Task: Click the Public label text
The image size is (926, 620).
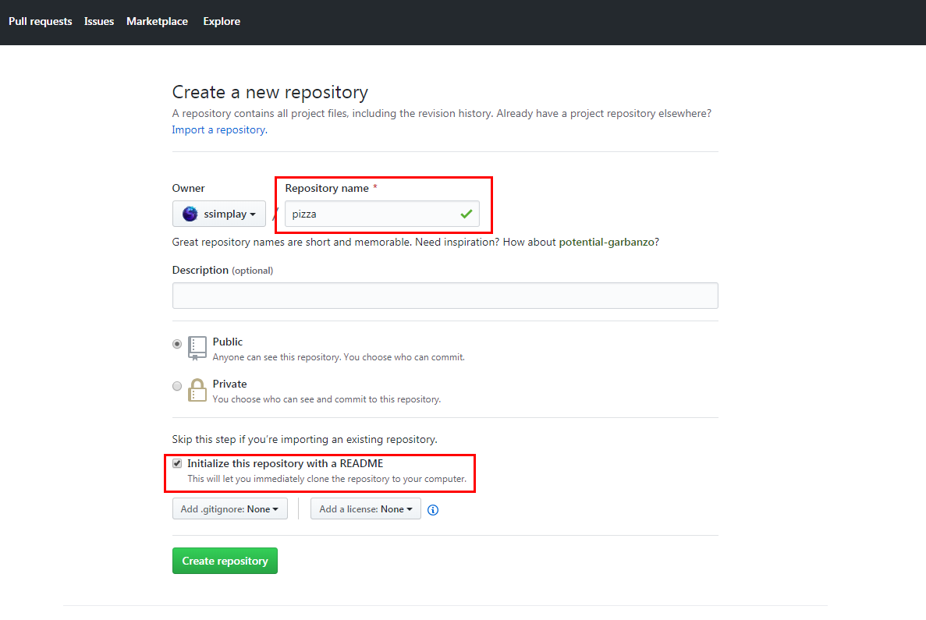Action: 227,342
